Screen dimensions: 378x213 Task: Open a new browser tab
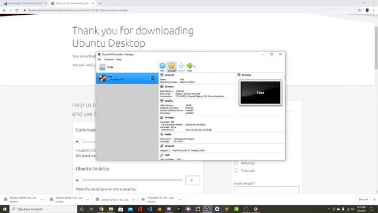point(100,4)
